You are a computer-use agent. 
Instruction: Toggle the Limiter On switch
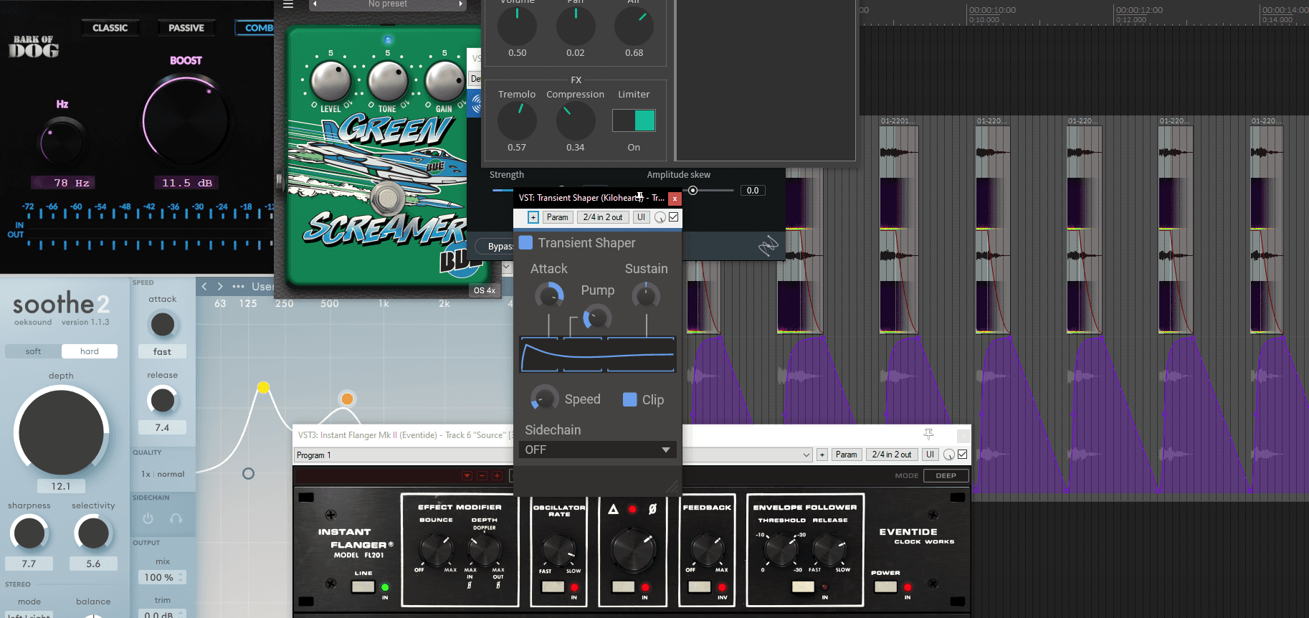tap(634, 120)
